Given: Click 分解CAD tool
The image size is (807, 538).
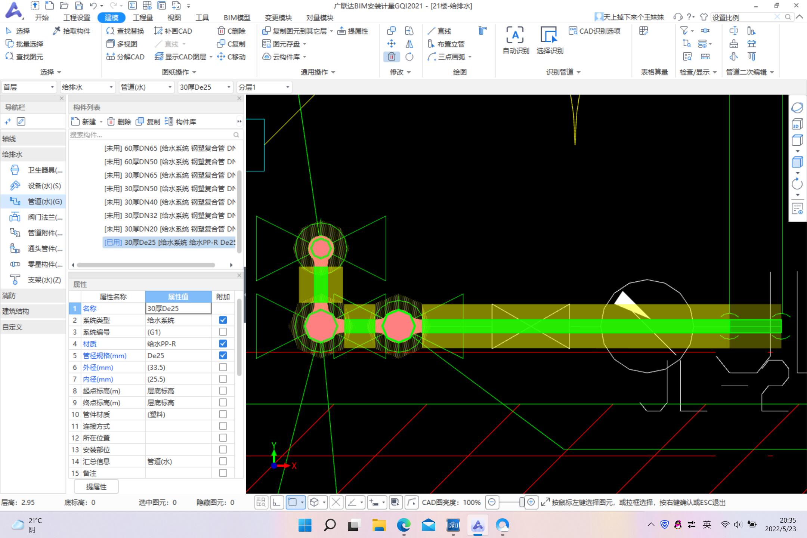Looking at the screenshot, I should pos(126,57).
